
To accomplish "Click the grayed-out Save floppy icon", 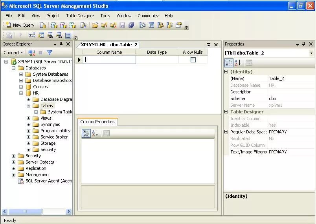I will coord(122,25).
